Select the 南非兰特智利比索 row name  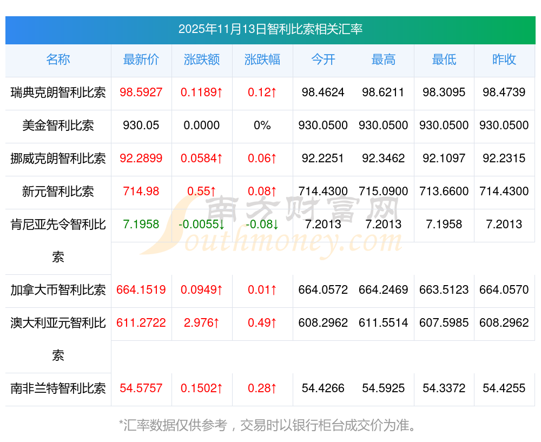click(58, 388)
